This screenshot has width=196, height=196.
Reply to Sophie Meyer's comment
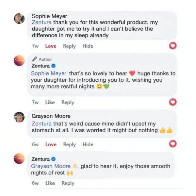point(69,46)
